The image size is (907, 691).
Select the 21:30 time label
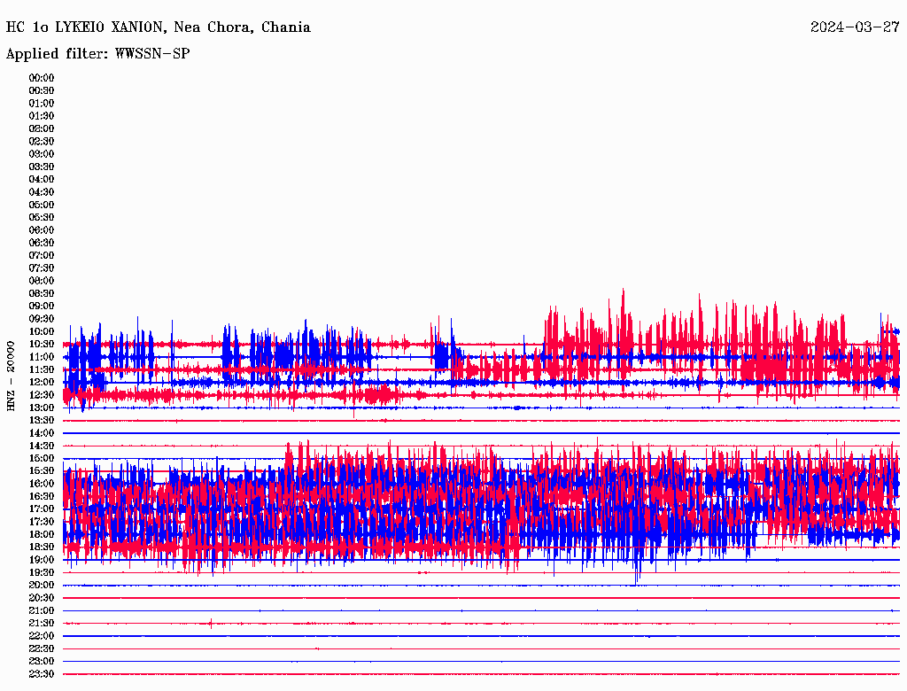[42, 623]
